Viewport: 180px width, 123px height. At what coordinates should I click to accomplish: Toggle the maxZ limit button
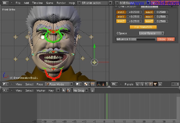149,21
